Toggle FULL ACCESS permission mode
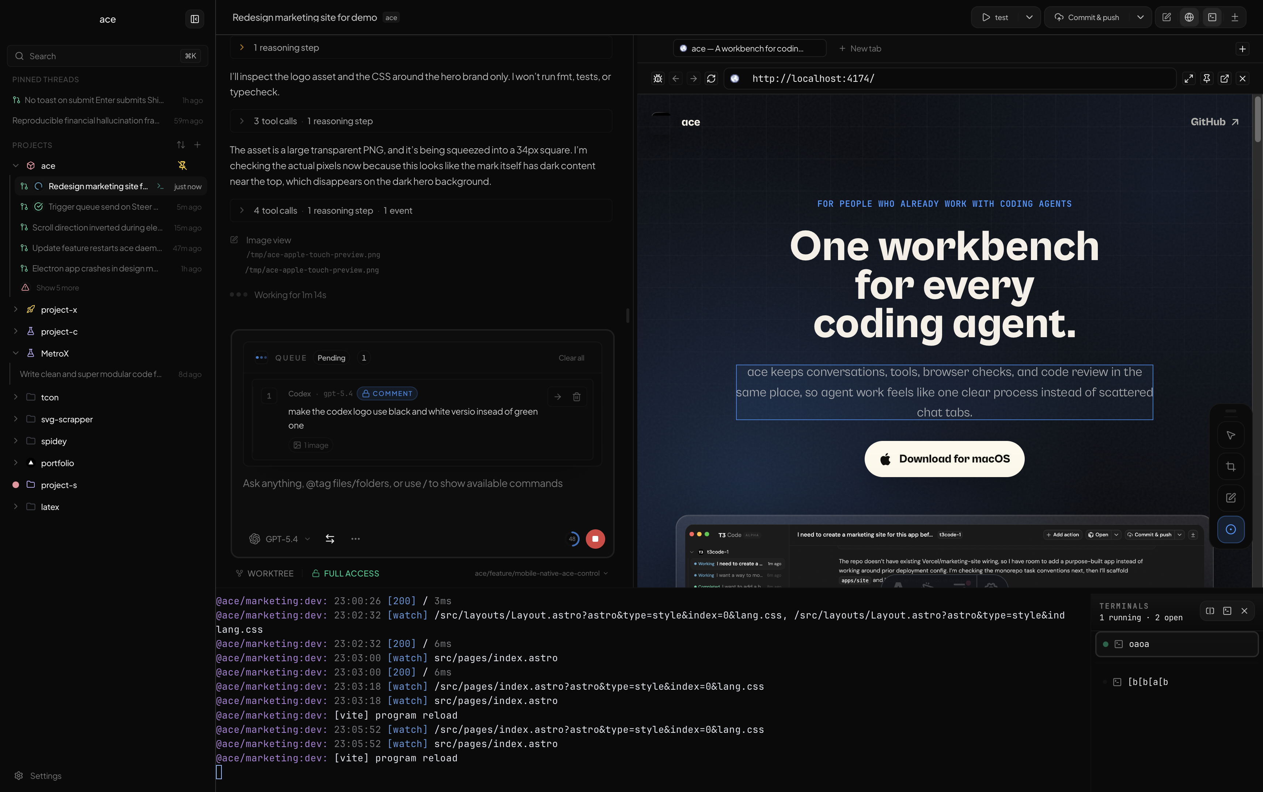Screen dimensions: 1263x792 [x=346, y=574]
